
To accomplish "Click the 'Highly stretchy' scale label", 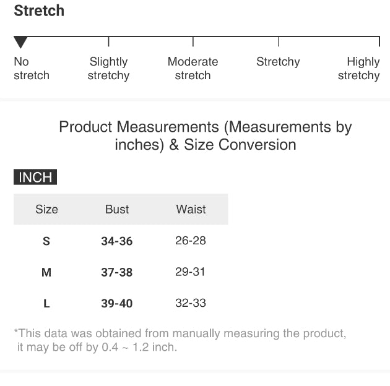I will pyautogui.click(x=359, y=69).
